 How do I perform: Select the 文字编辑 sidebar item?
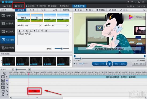[x=7, y=40]
